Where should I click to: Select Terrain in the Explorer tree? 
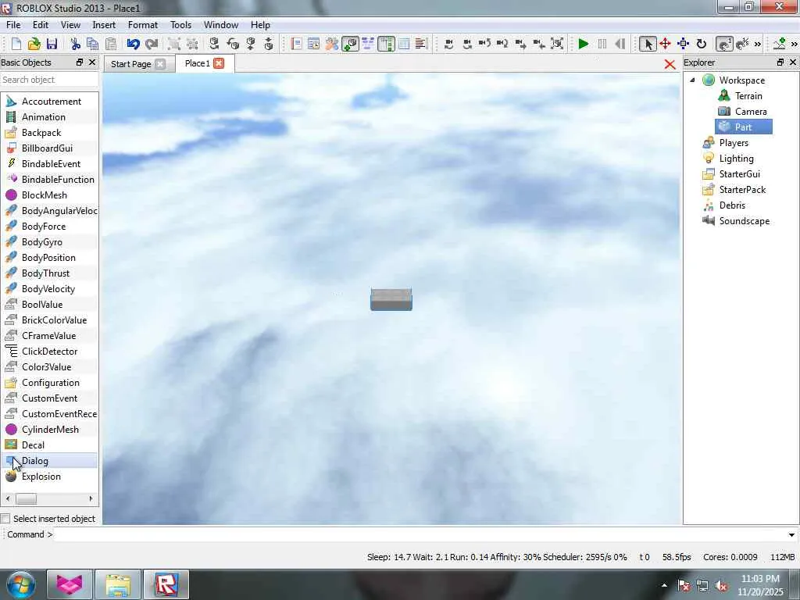pyautogui.click(x=748, y=96)
